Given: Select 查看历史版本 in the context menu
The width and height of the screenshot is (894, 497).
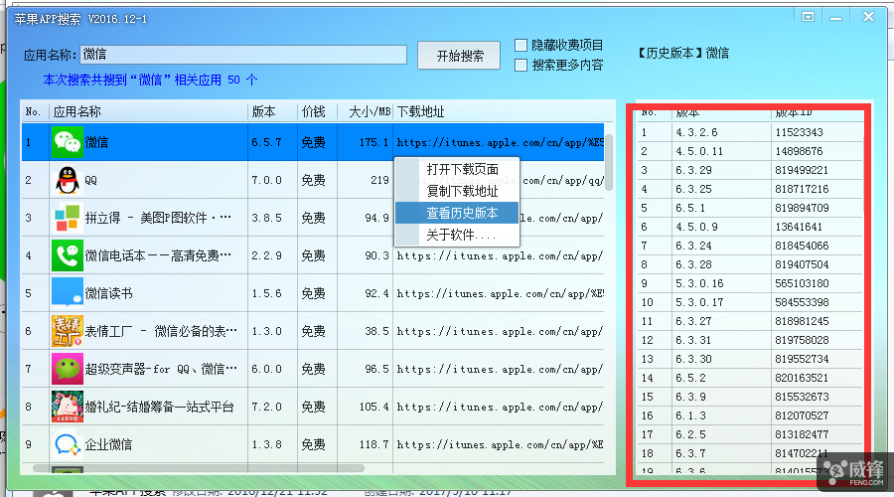Looking at the screenshot, I should tap(457, 213).
